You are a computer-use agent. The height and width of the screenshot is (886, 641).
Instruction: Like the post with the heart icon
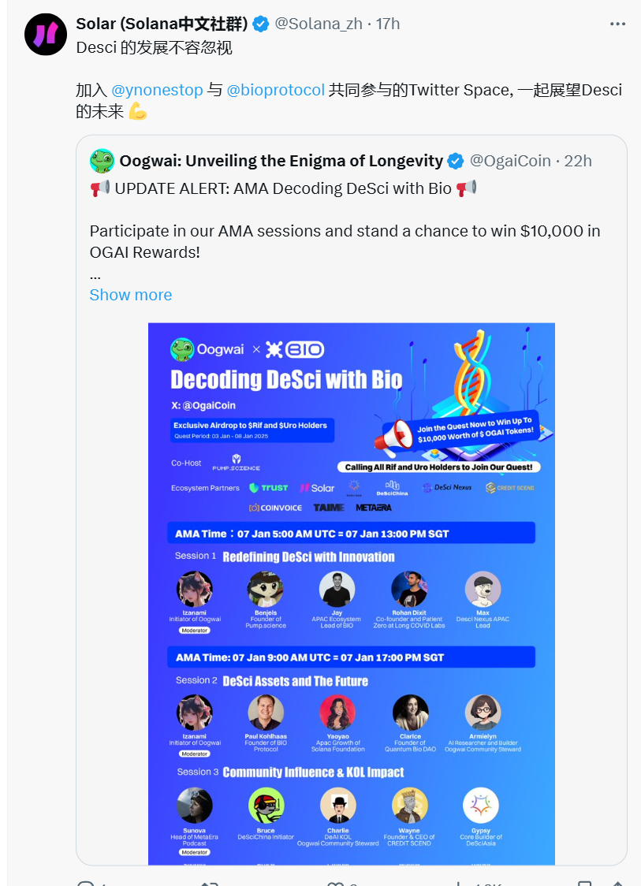[x=336, y=883]
